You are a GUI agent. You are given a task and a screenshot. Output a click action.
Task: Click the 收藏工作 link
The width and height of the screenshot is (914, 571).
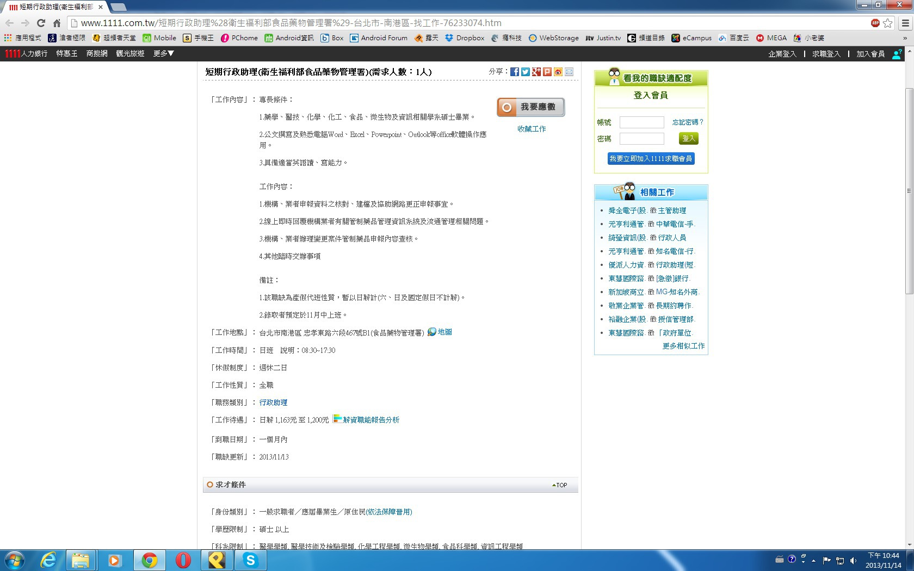[x=532, y=129]
